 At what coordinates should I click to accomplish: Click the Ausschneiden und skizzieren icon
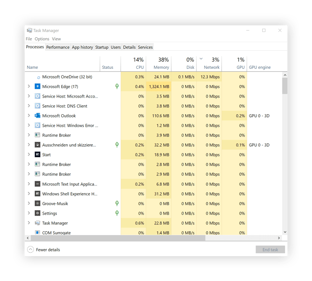(38, 145)
